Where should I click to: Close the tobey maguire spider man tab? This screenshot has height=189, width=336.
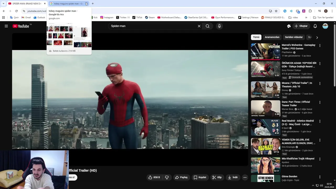pos(87,4)
